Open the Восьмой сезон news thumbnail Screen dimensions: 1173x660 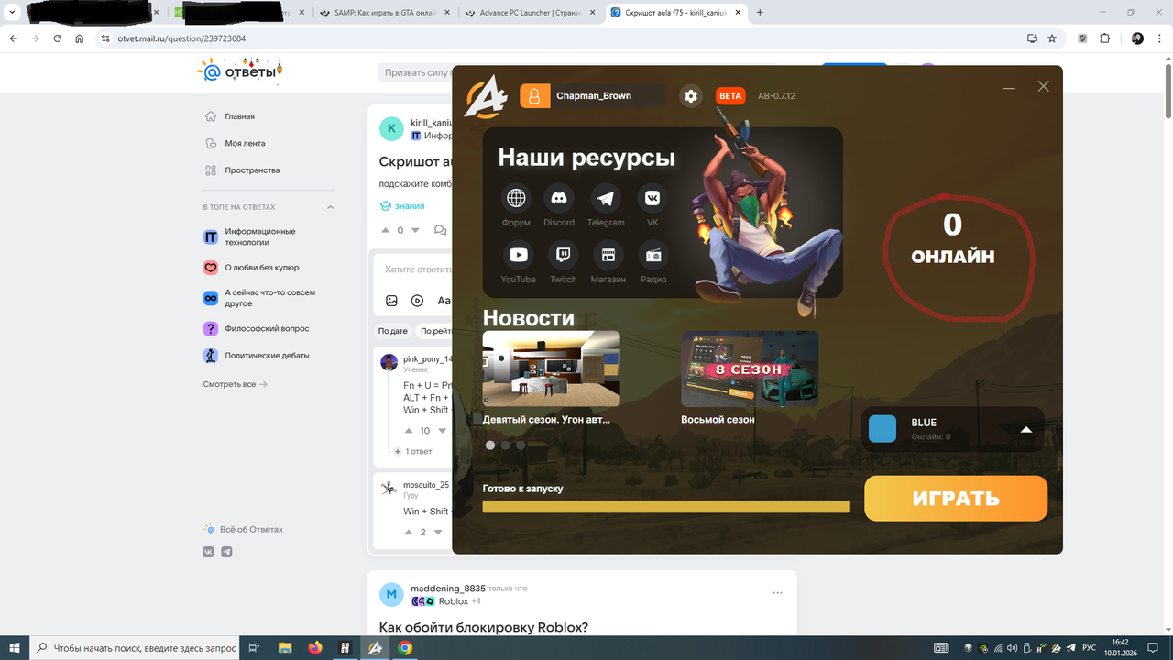(750, 368)
